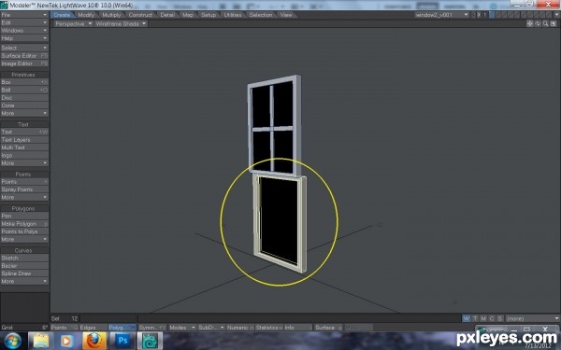Expand the Select dropdown in sidebar

(24, 48)
